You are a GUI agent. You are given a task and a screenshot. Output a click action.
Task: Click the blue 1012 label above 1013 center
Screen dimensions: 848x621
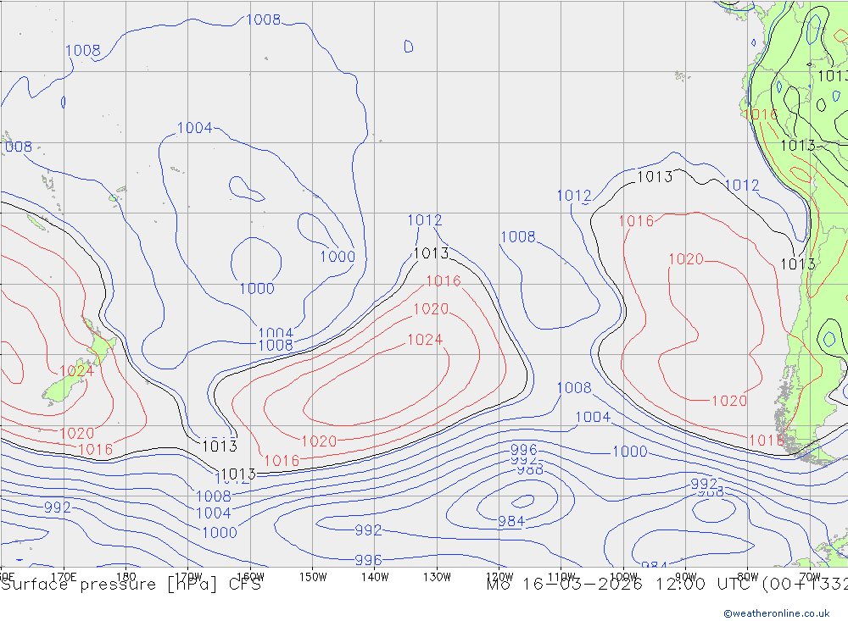point(425,220)
